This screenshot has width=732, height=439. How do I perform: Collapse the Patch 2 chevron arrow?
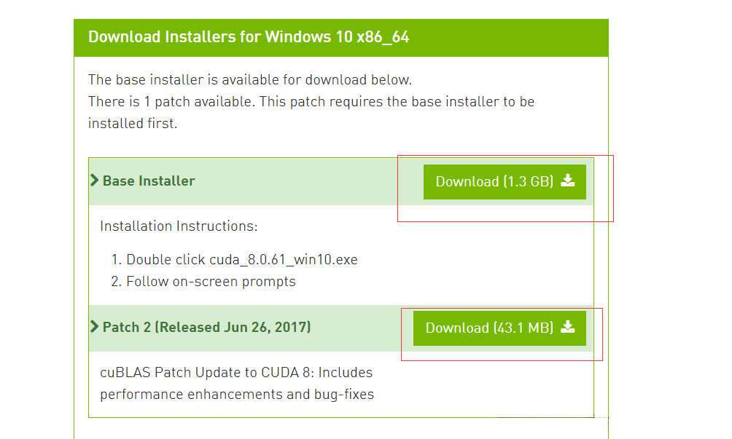[x=94, y=327]
